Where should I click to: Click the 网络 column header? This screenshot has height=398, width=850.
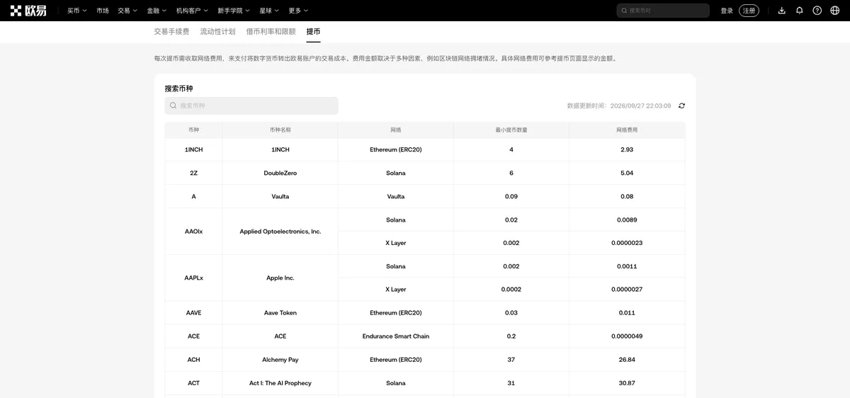pyautogui.click(x=396, y=130)
